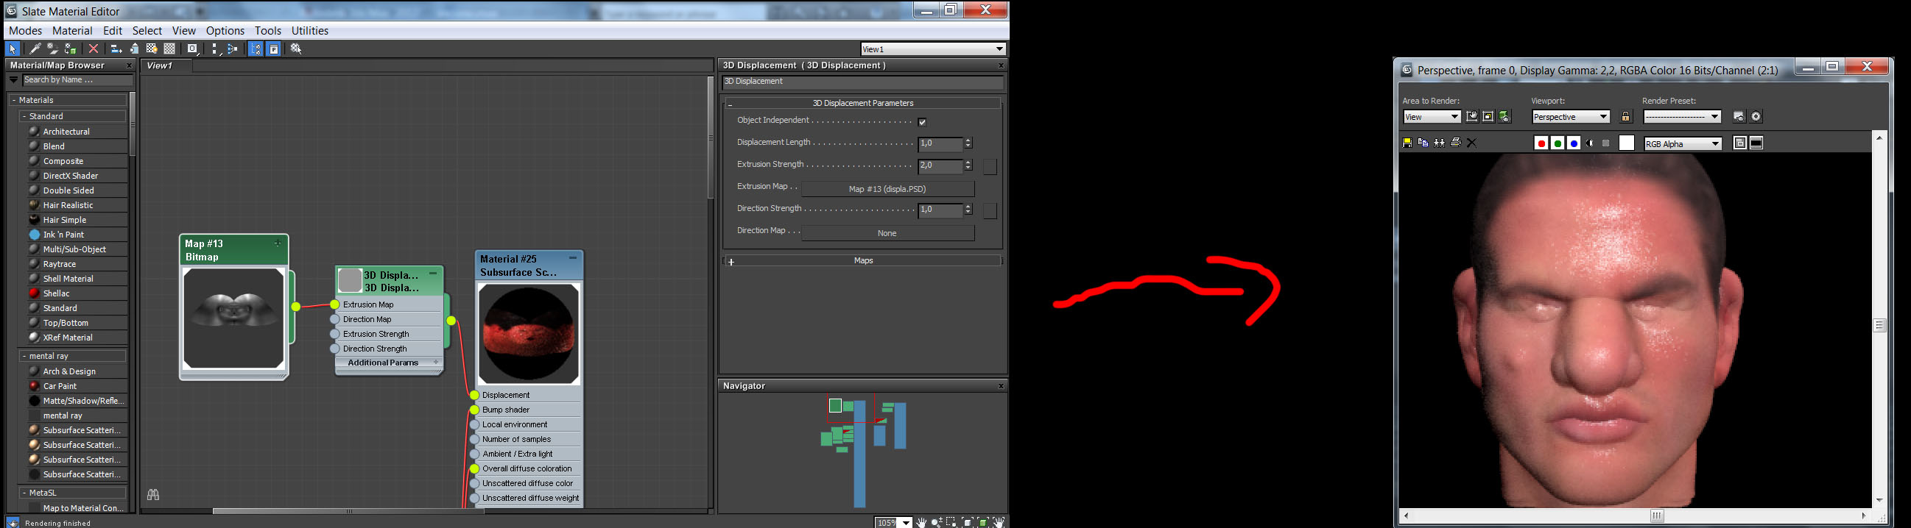The image size is (1911, 528).
Task: Collapse the Materials group in browser
Action: pyautogui.click(x=15, y=100)
